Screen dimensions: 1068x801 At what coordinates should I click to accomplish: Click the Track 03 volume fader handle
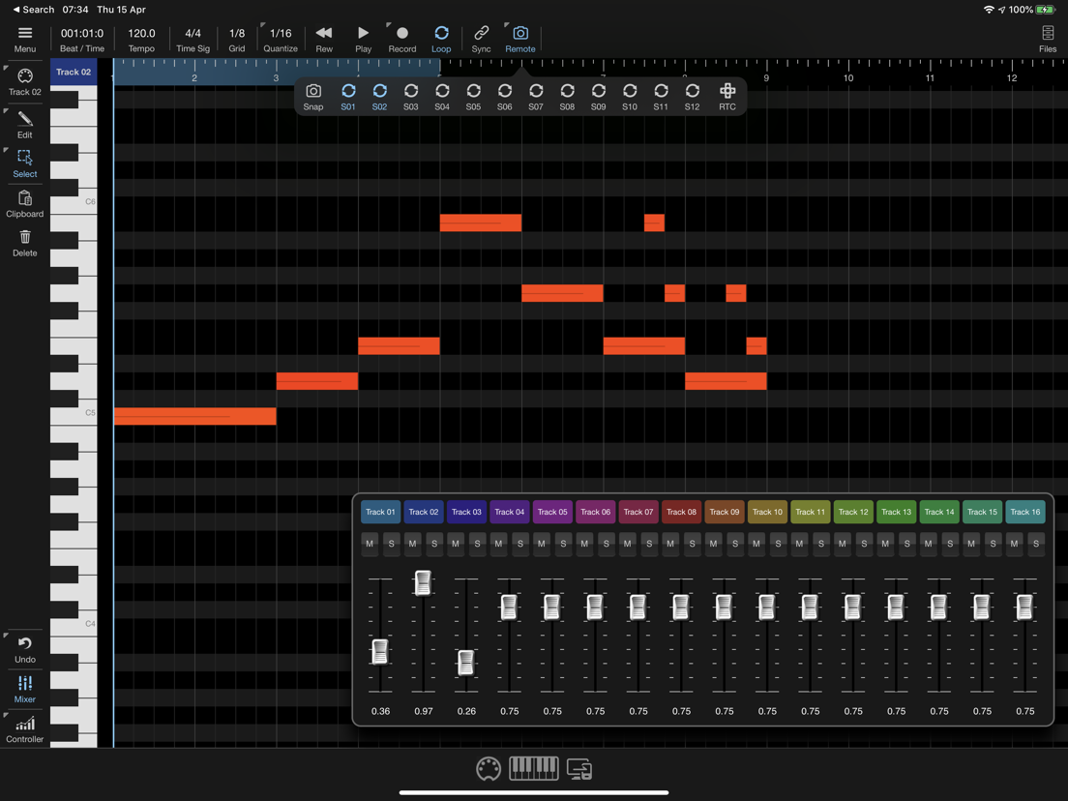(466, 663)
